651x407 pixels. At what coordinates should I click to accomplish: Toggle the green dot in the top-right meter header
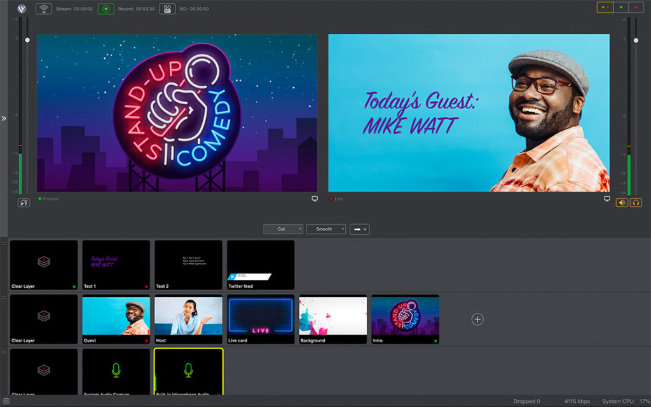click(621, 7)
